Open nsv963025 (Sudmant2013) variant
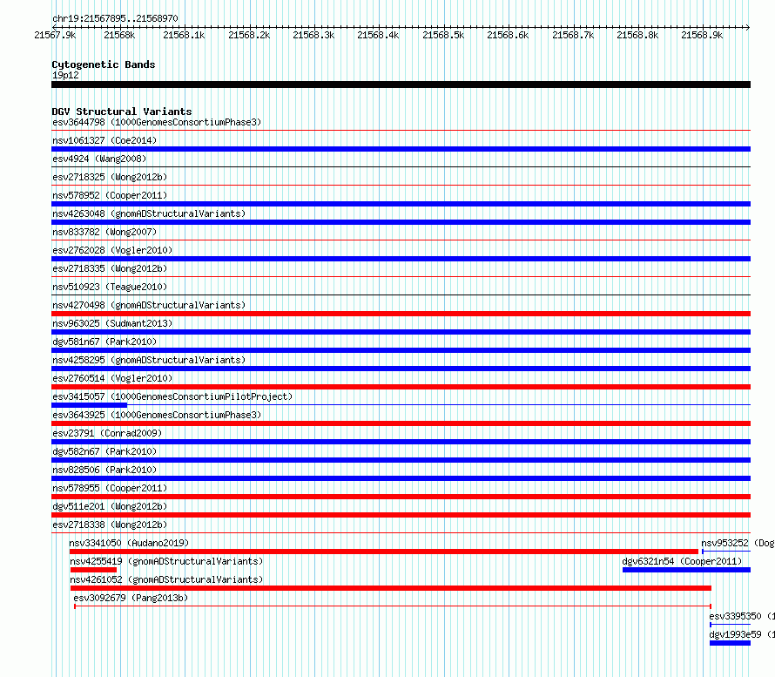This screenshot has height=677, width=775. 112,323
